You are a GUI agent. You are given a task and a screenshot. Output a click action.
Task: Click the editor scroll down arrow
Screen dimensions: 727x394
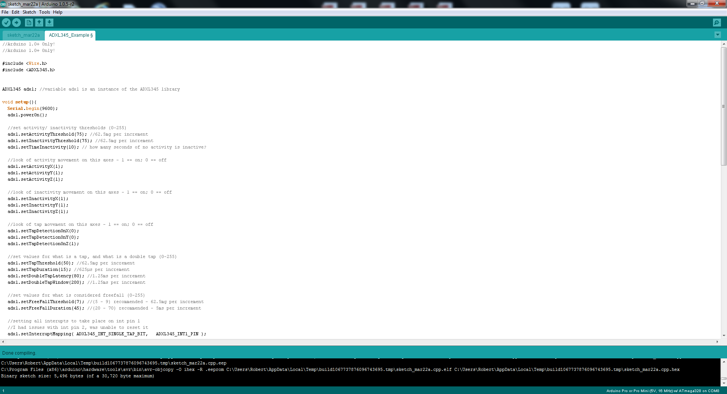tap(724, 336)
